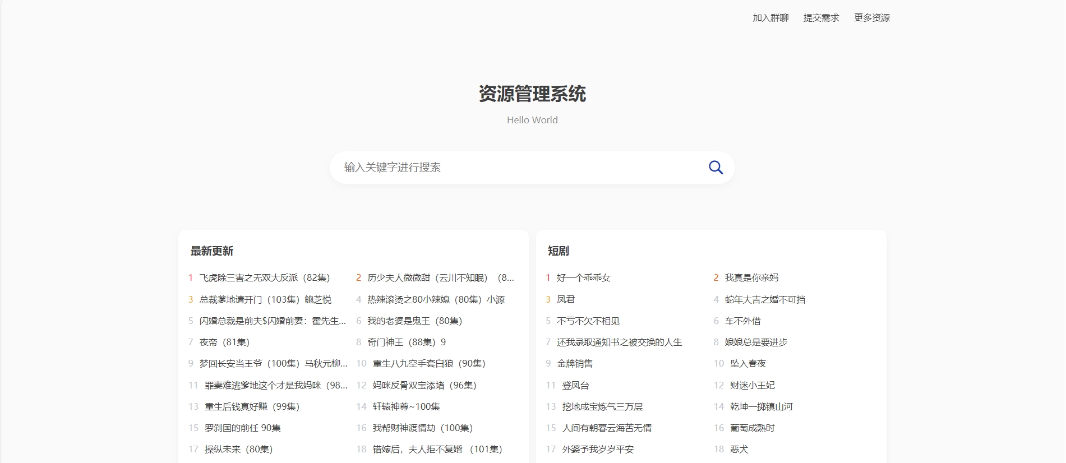Viewport: 1066px width, 463px height.
Task: Open short drama 凤君
Action: click(566, 299)
